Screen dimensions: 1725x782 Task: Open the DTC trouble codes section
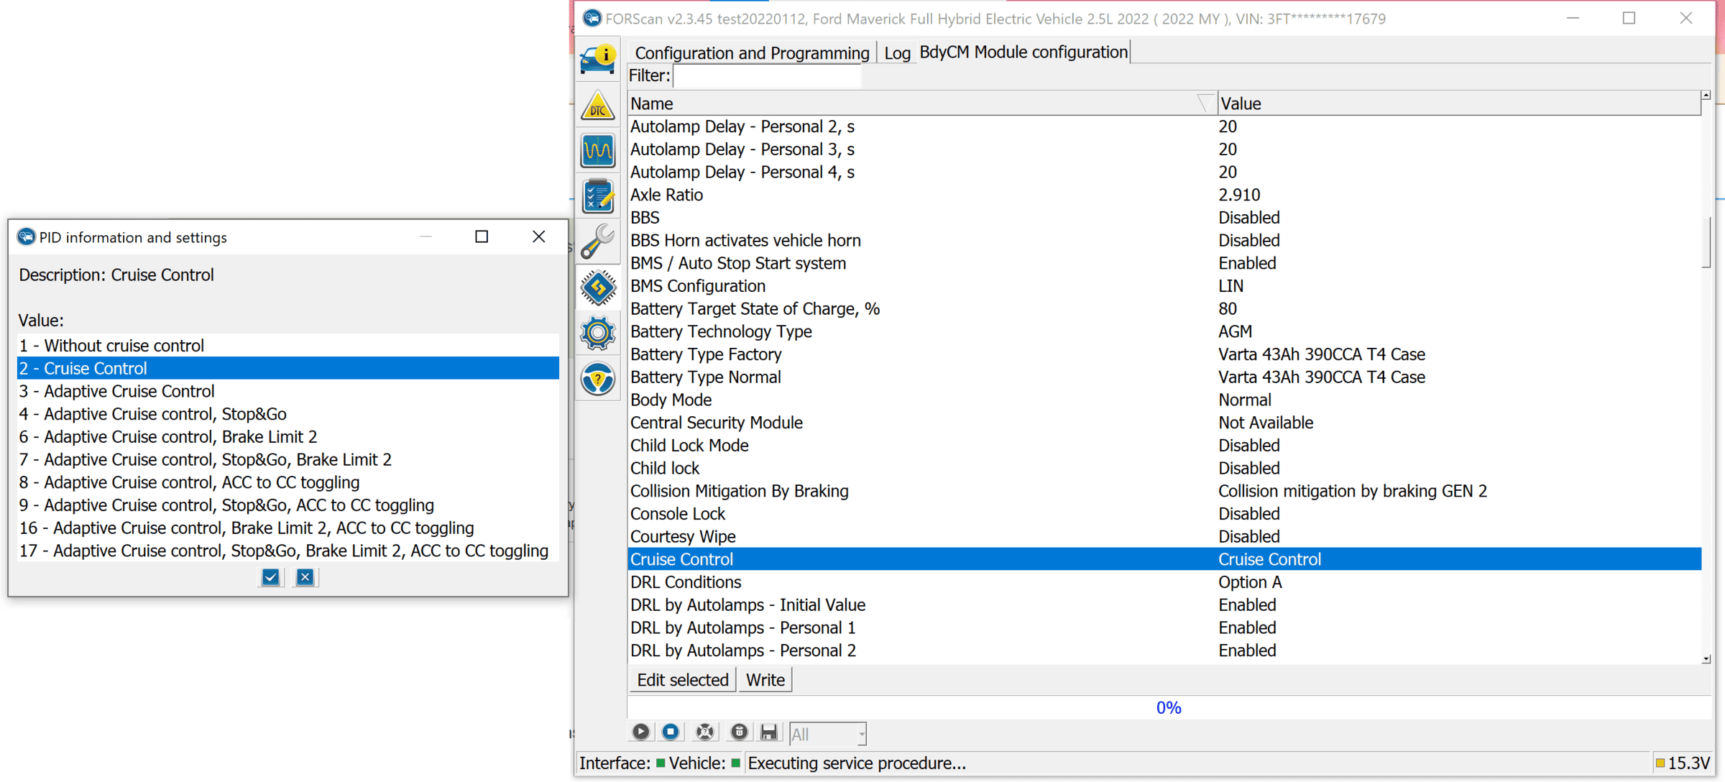coord(597,106)
